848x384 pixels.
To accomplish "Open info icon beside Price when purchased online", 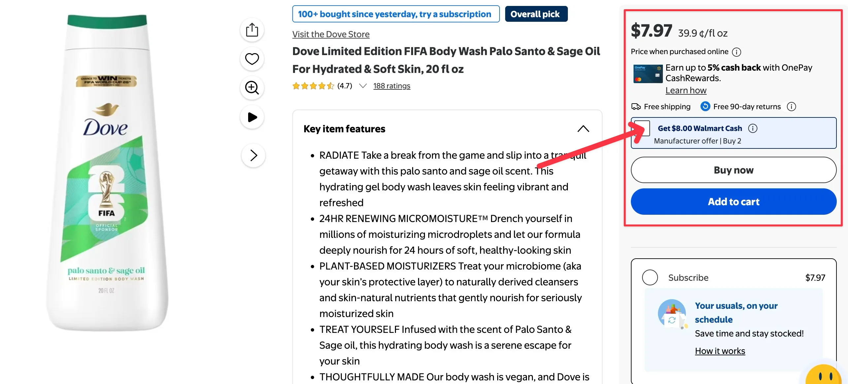I will pyautogui.click(x=736, y=52).
